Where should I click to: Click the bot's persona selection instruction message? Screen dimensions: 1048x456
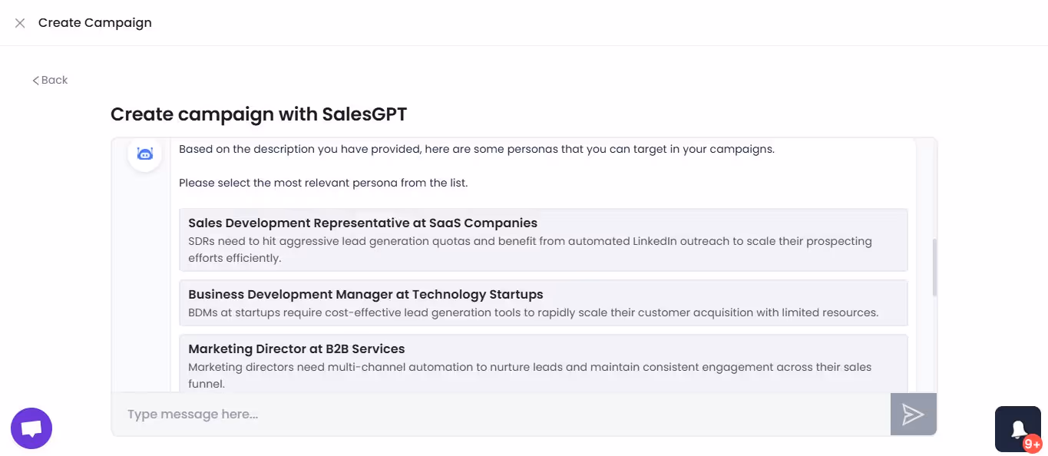[322, 183]
